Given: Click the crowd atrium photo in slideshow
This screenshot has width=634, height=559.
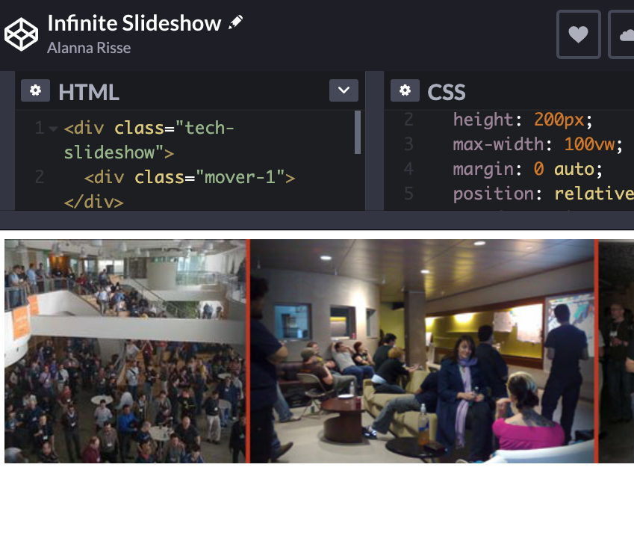Looking at the screenshot, I should click(x=125, y=351).
